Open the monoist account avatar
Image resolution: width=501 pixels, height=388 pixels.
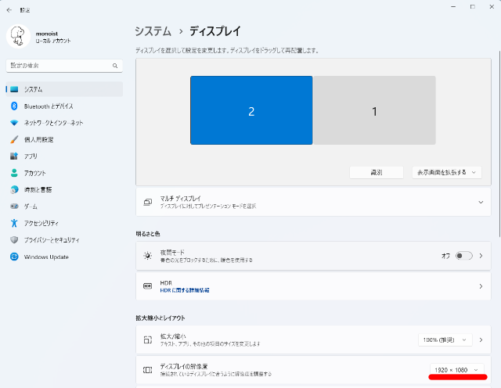click(x=18, y=37)
